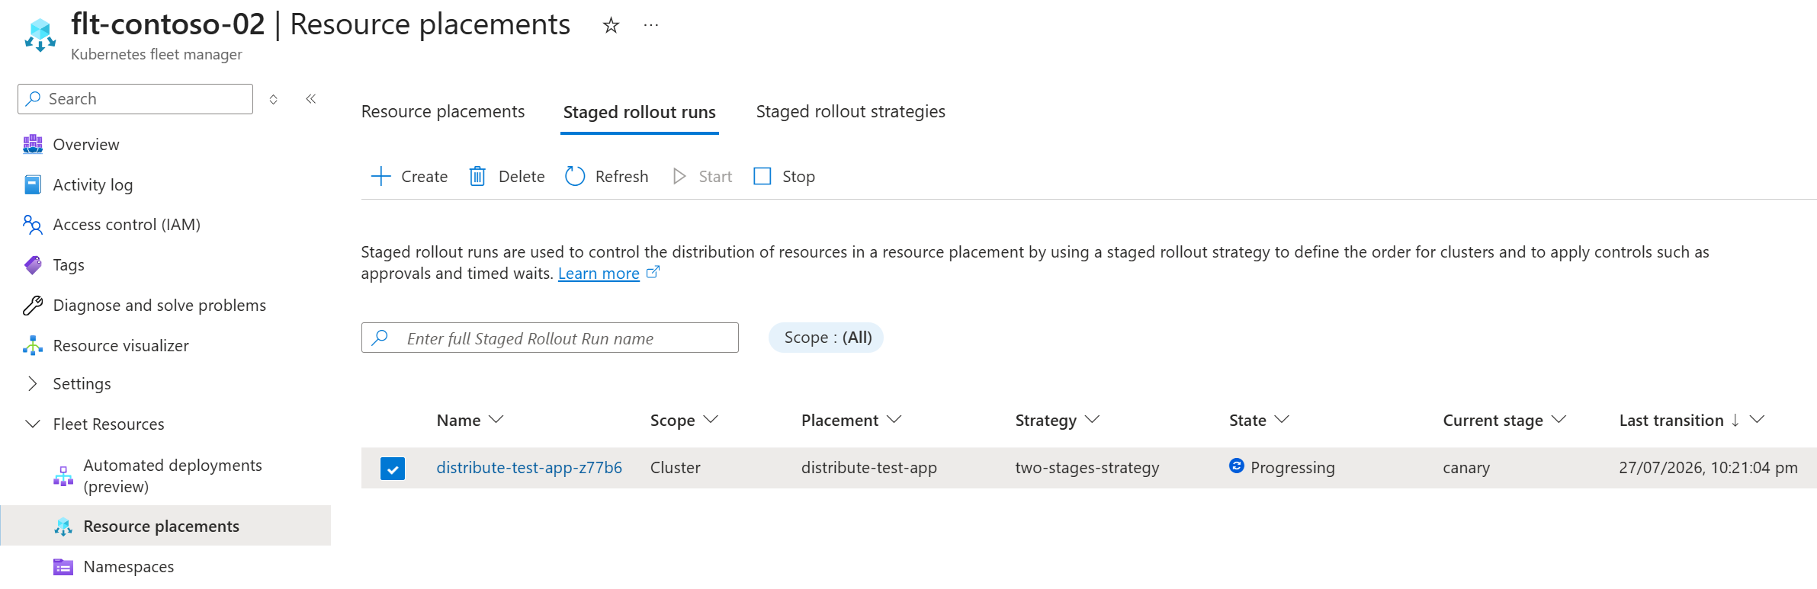Focus the sidebar Search box
1817x589 pixels.
(x=135, y=99)
